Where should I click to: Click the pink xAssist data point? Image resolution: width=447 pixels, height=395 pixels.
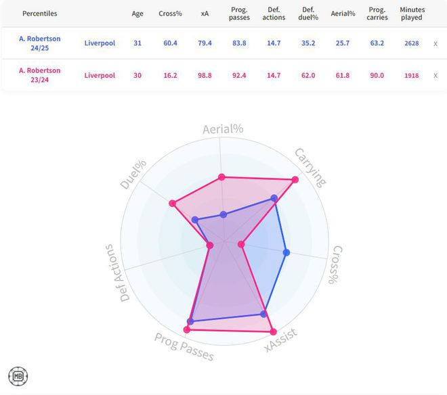tap(273, 331)
